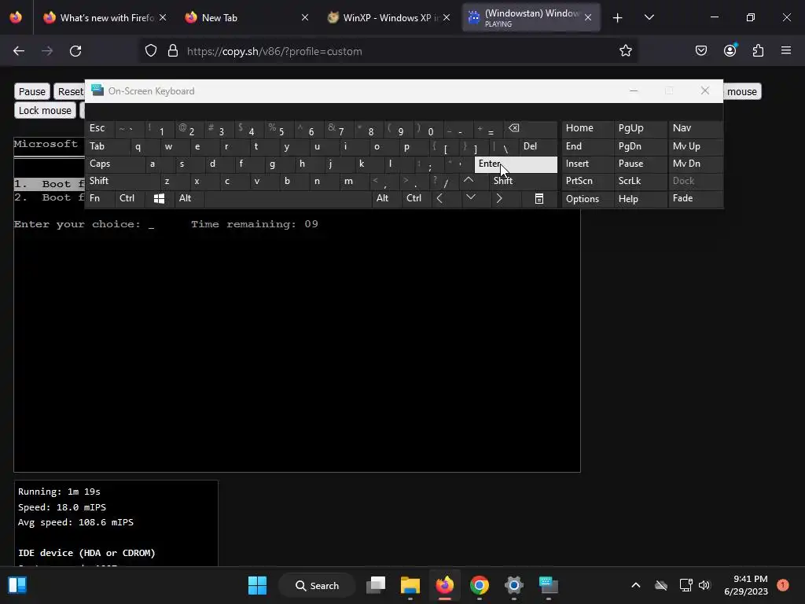The image size is (805, 604).
Task: Click the Enter key on the On-Screen Keyboard
Action: (516, 164)
